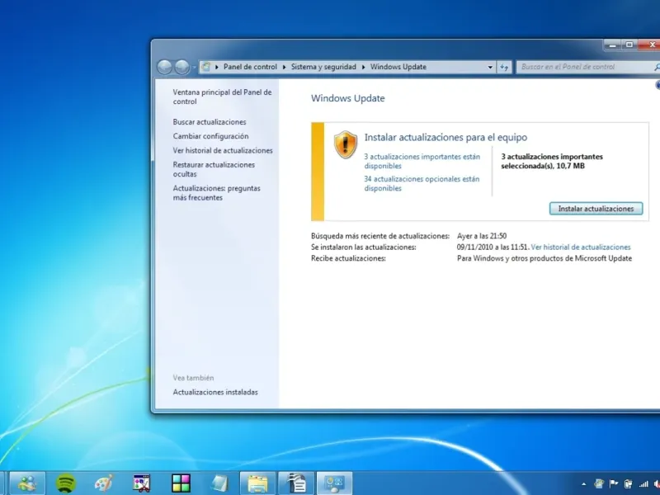This screenshot has height=495, width=660.
Task: Open the address bar history dropdown arrow
Action: (490, 67)
